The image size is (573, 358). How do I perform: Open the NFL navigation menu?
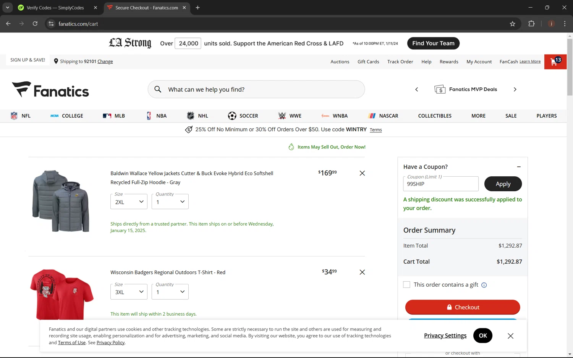point(21,116)
